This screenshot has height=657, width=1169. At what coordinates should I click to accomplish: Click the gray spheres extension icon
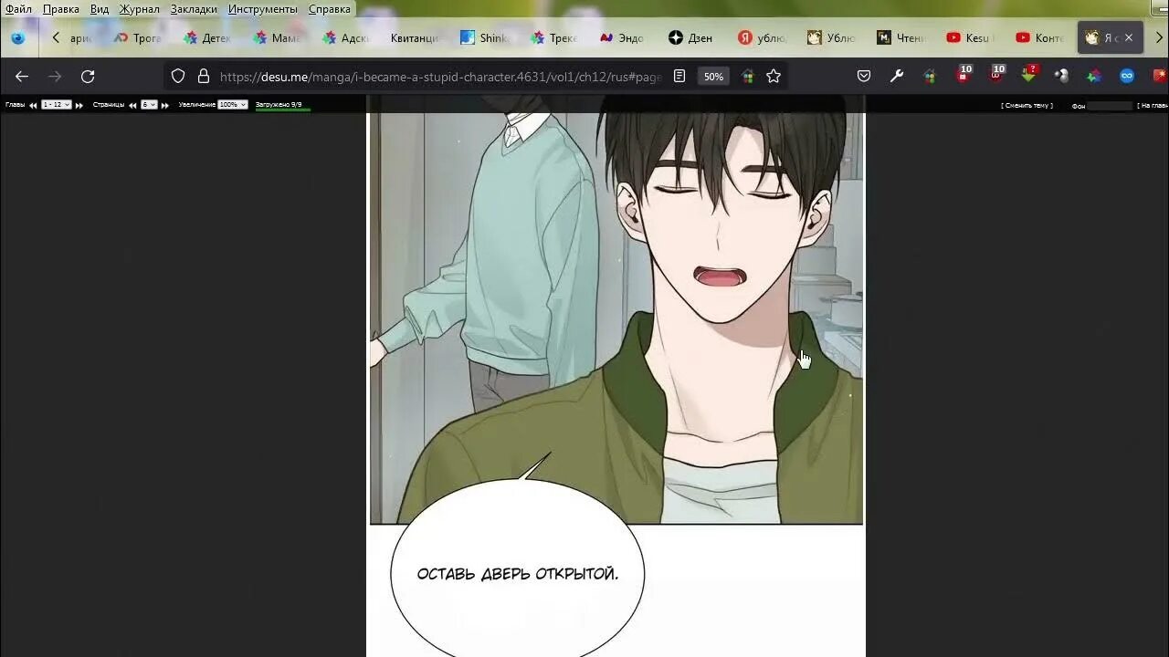[x=1061, y=77]
